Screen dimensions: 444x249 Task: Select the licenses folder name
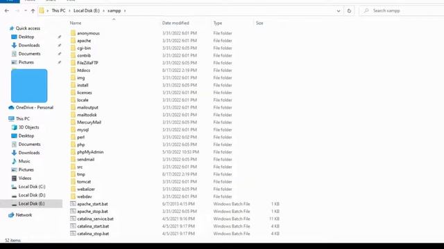pyautogui.click(x=85, y=93)
